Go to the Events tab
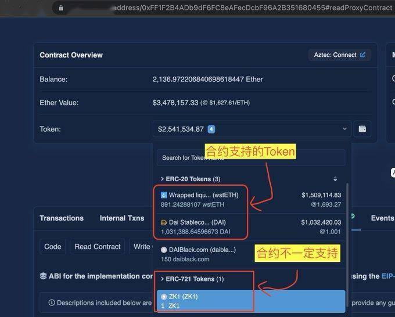This screenshot has height=317, width=395. point(382,218)
